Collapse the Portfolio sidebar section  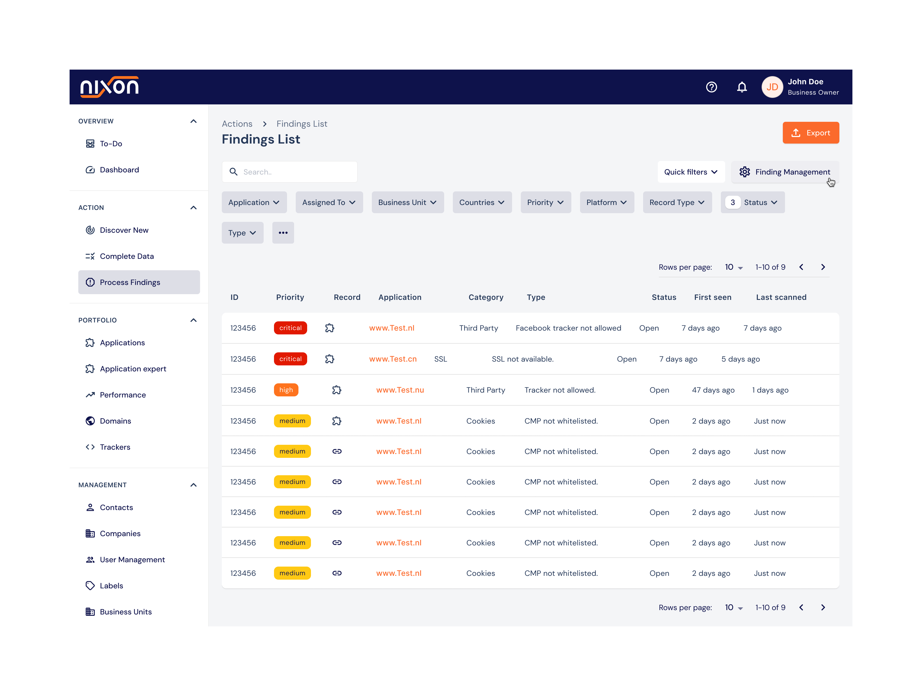(194, 320)
